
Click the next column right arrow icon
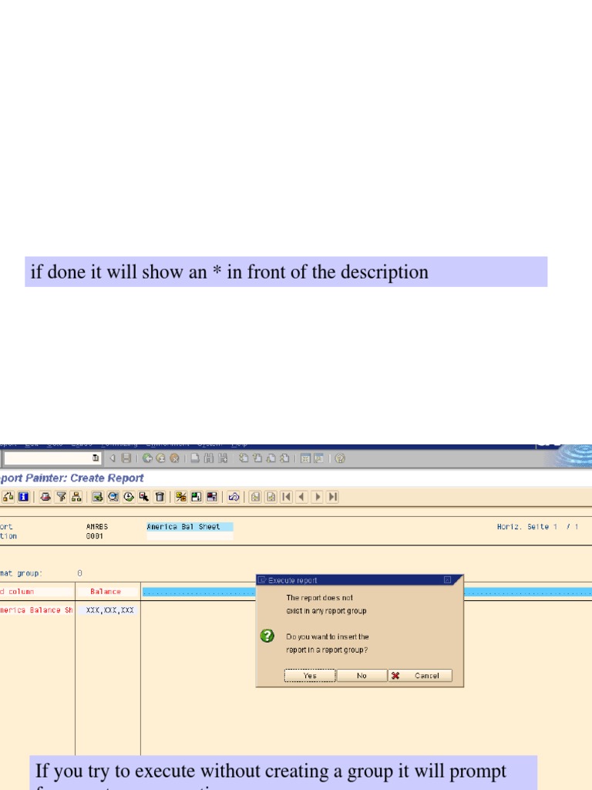pyautogui.click(x=317, y=497)
